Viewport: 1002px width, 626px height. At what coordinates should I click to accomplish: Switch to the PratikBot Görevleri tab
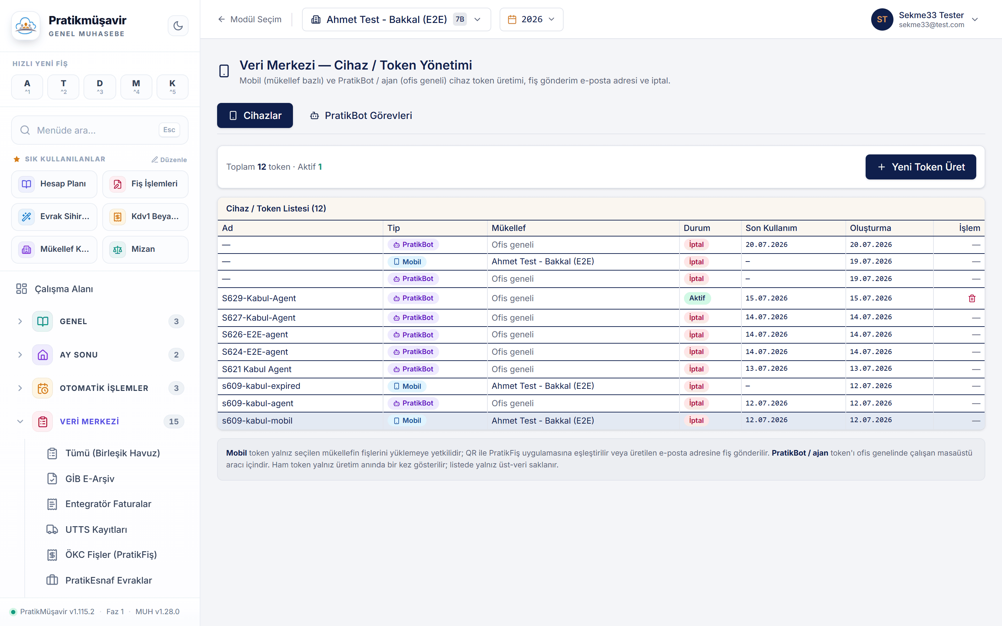point(361,115)
